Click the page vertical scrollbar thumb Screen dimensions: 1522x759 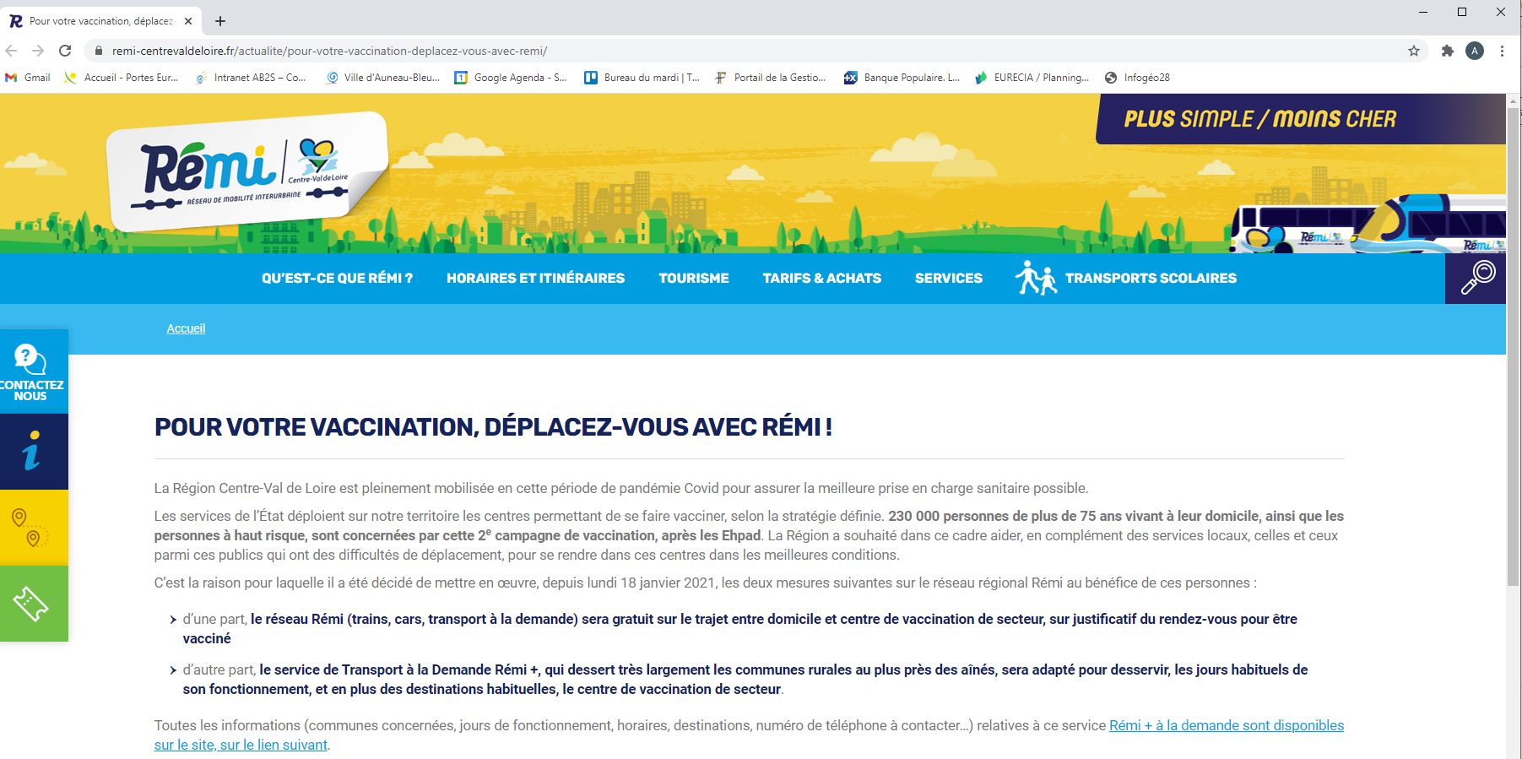coord(1514,346)
